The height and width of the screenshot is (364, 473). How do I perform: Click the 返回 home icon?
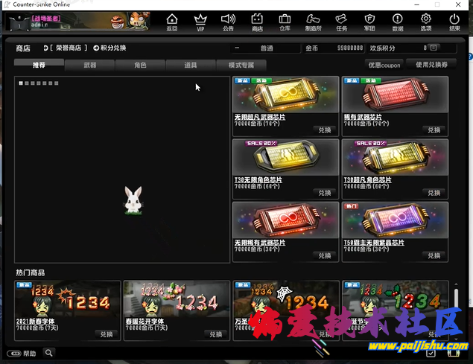point(172,22)
